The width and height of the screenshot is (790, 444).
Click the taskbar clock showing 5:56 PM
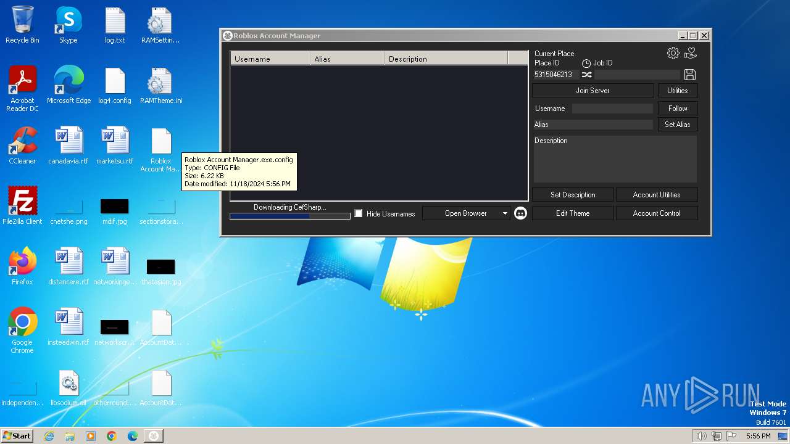point(758,436)
